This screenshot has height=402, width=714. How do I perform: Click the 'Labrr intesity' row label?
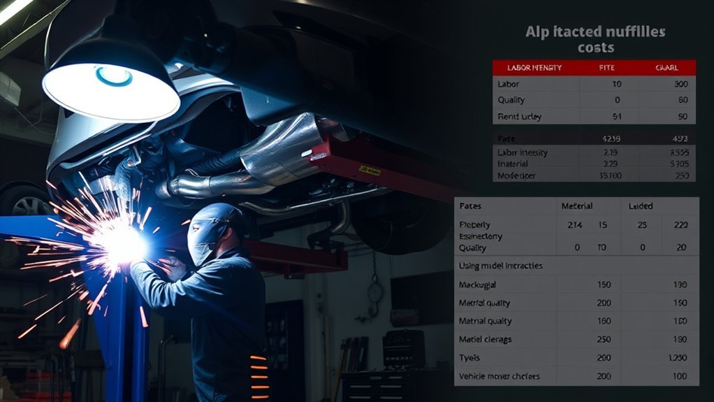(x=523, y=152)
